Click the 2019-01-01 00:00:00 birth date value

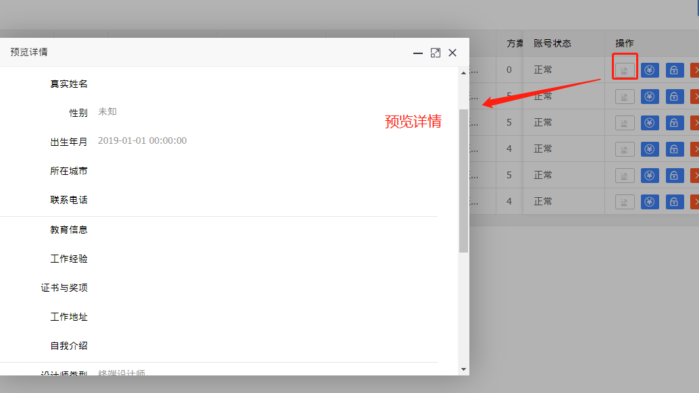[143, 141]
